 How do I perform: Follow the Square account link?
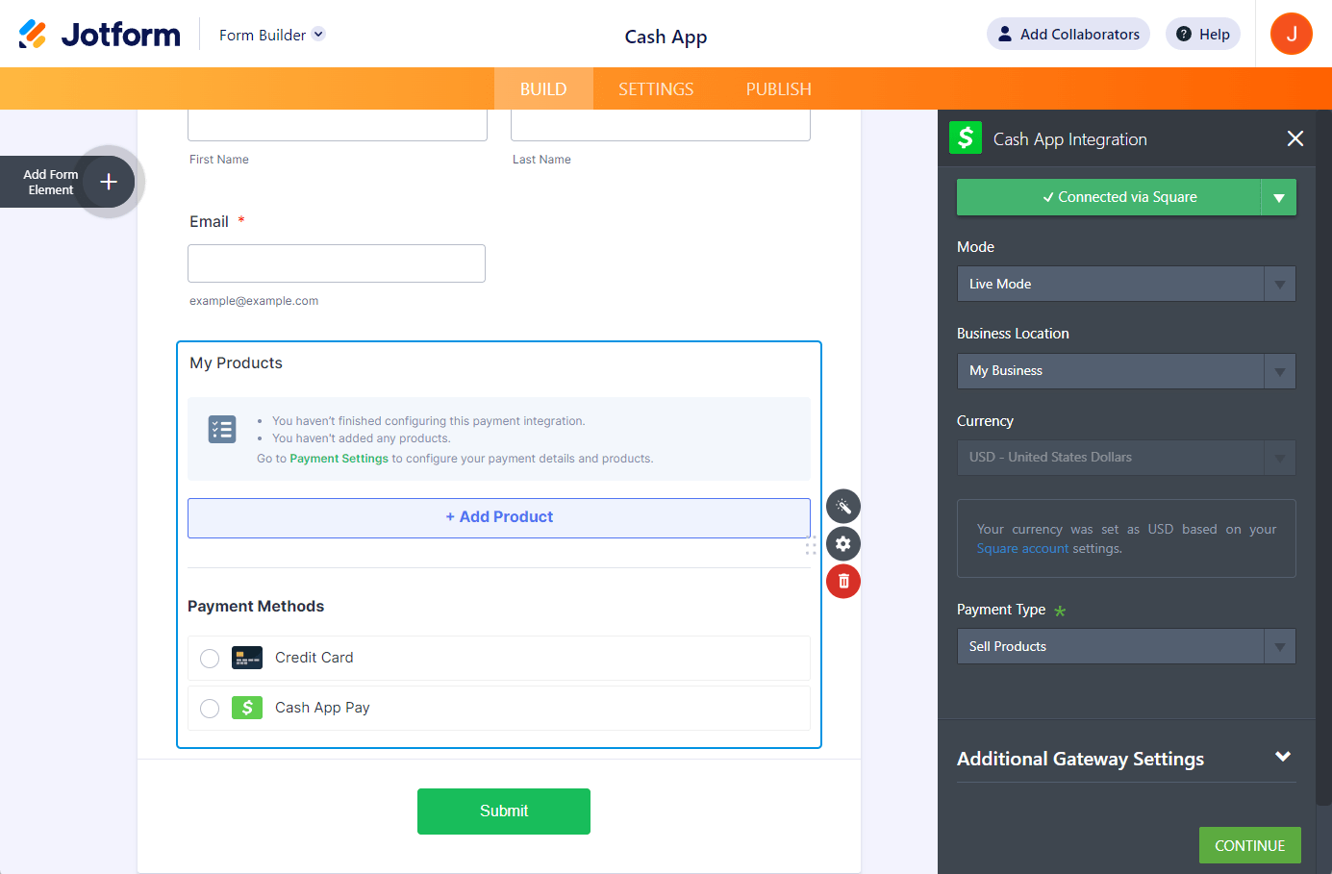[1022, 549]
